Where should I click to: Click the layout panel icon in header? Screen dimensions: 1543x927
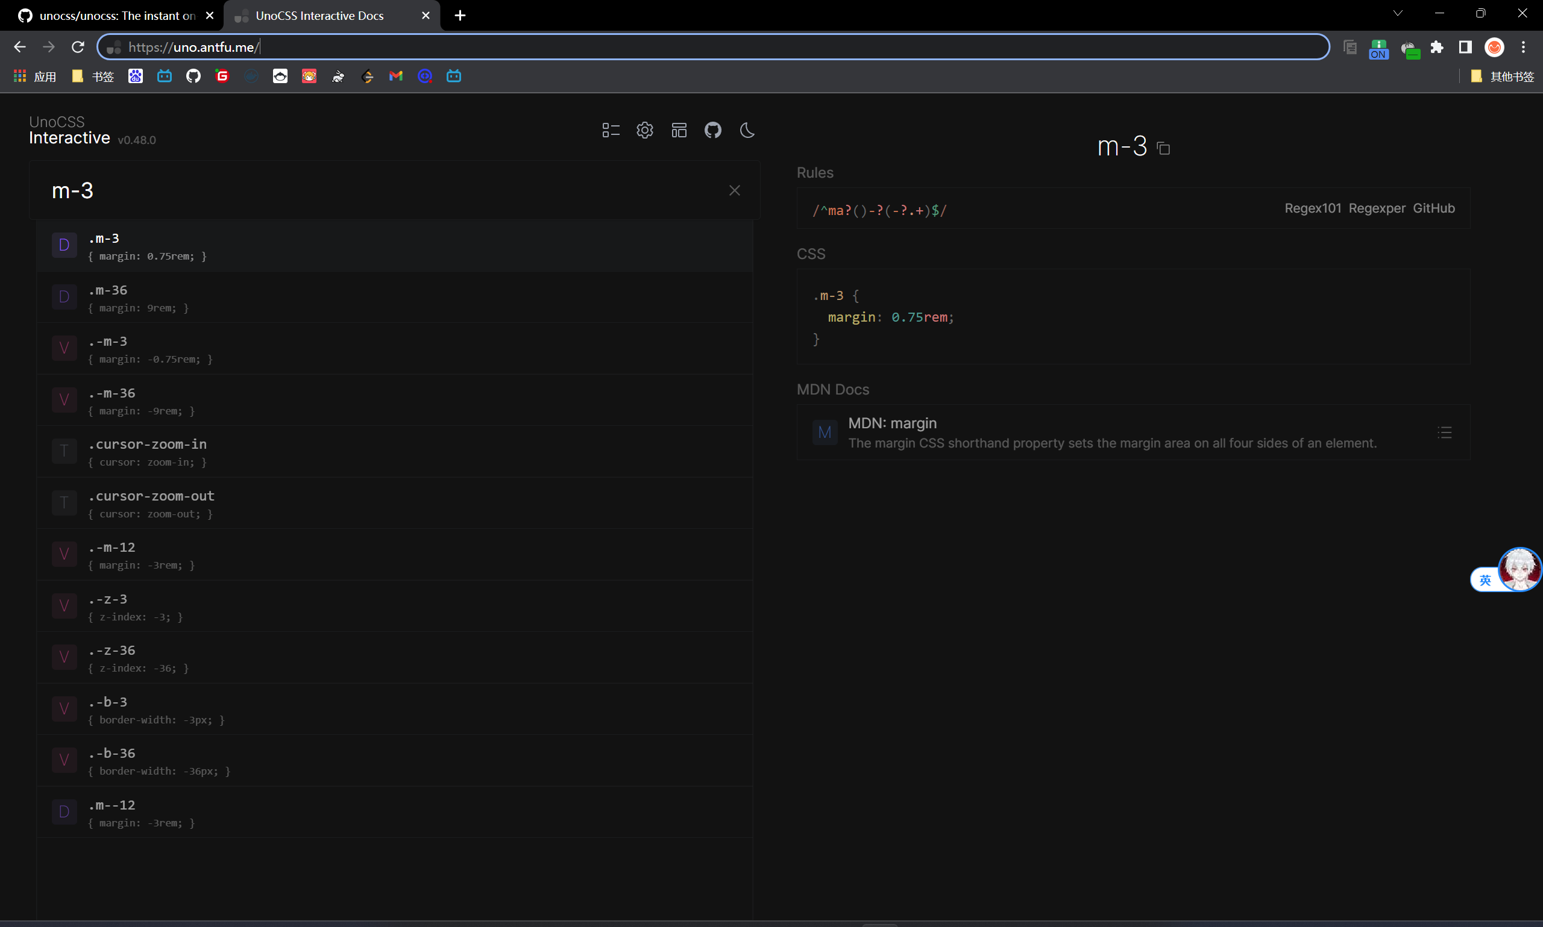(x=679, y=130)
